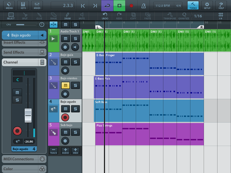The image size is (231, 173).
Task: Open the Quantize function
Action: click(184, 16)
